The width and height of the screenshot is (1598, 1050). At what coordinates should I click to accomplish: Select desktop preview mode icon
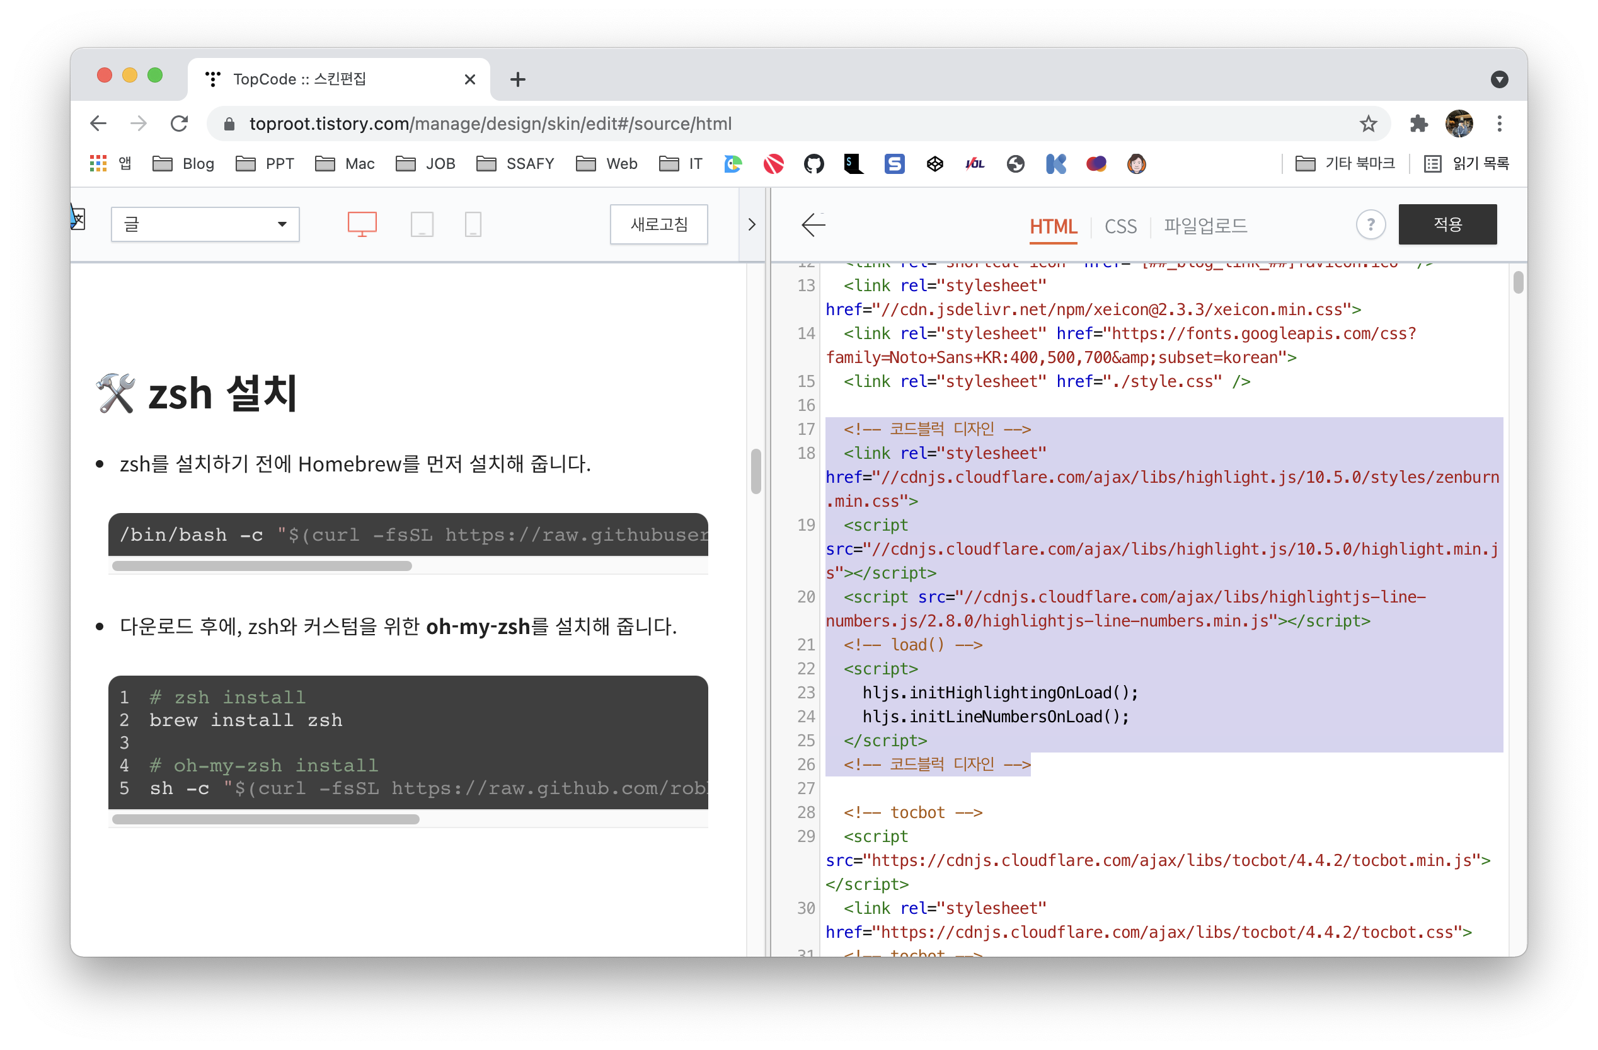[362, 224]
